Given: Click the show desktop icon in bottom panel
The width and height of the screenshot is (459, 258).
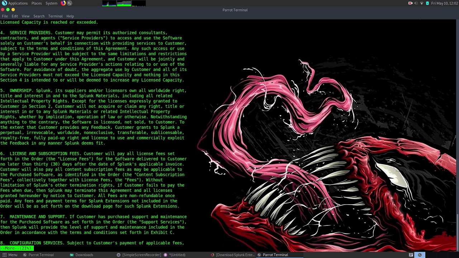Looking at the screenshot, I should coord(411,255).
